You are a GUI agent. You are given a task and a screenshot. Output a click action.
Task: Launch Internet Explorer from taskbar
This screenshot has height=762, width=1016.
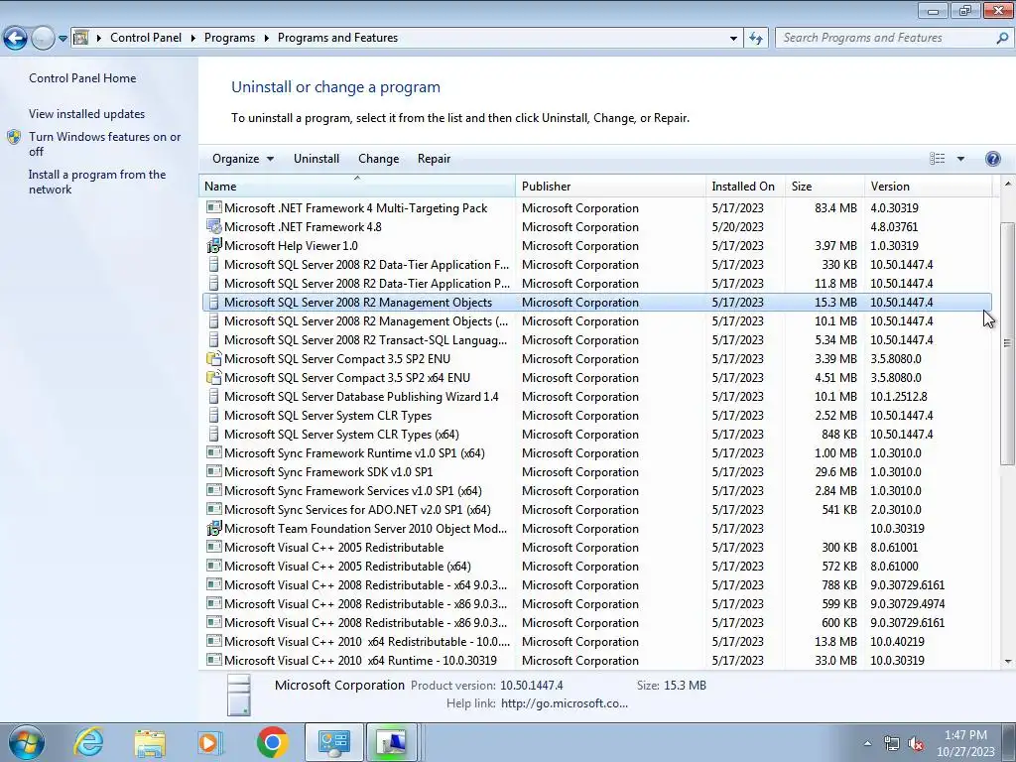[88, 742]
